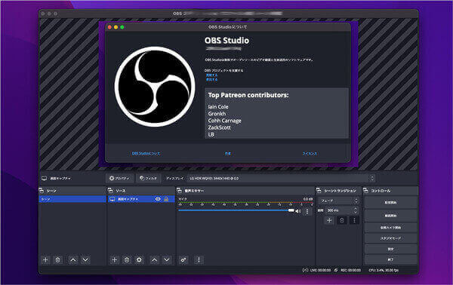Click monitor icon on the 画面キャプチャ source row
This screenshot has height=285, width=453.
coord(112,199)
